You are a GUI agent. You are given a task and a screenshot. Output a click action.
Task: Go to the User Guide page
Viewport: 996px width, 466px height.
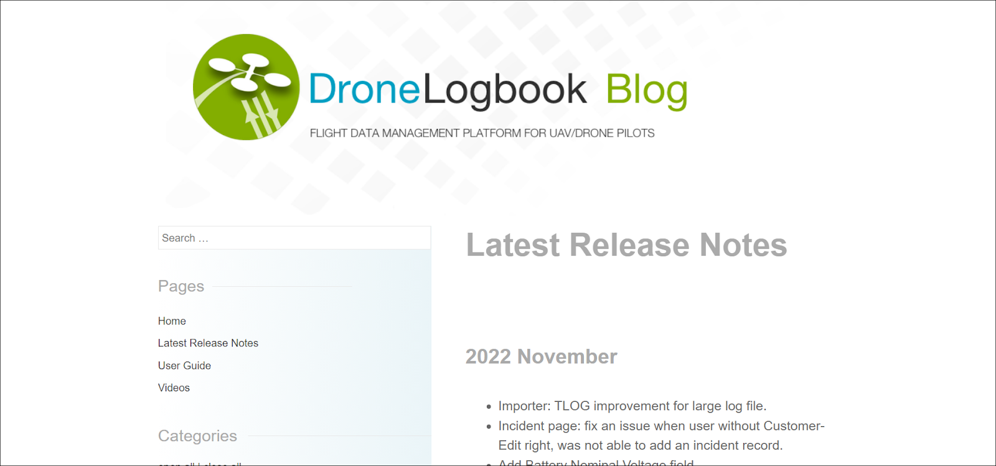(184, 366)
